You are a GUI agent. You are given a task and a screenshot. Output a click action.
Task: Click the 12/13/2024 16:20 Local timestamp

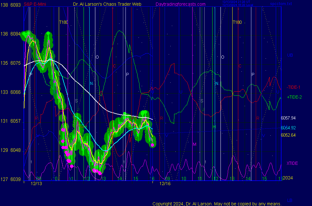click(238, 5)
